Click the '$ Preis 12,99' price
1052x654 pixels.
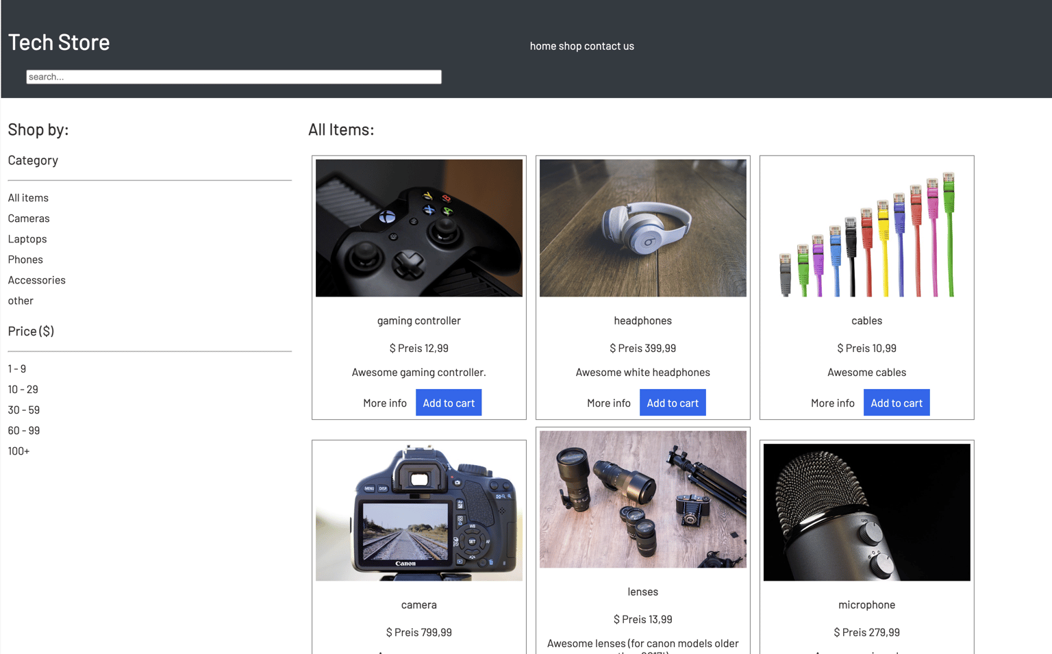(x=419, y=348)
